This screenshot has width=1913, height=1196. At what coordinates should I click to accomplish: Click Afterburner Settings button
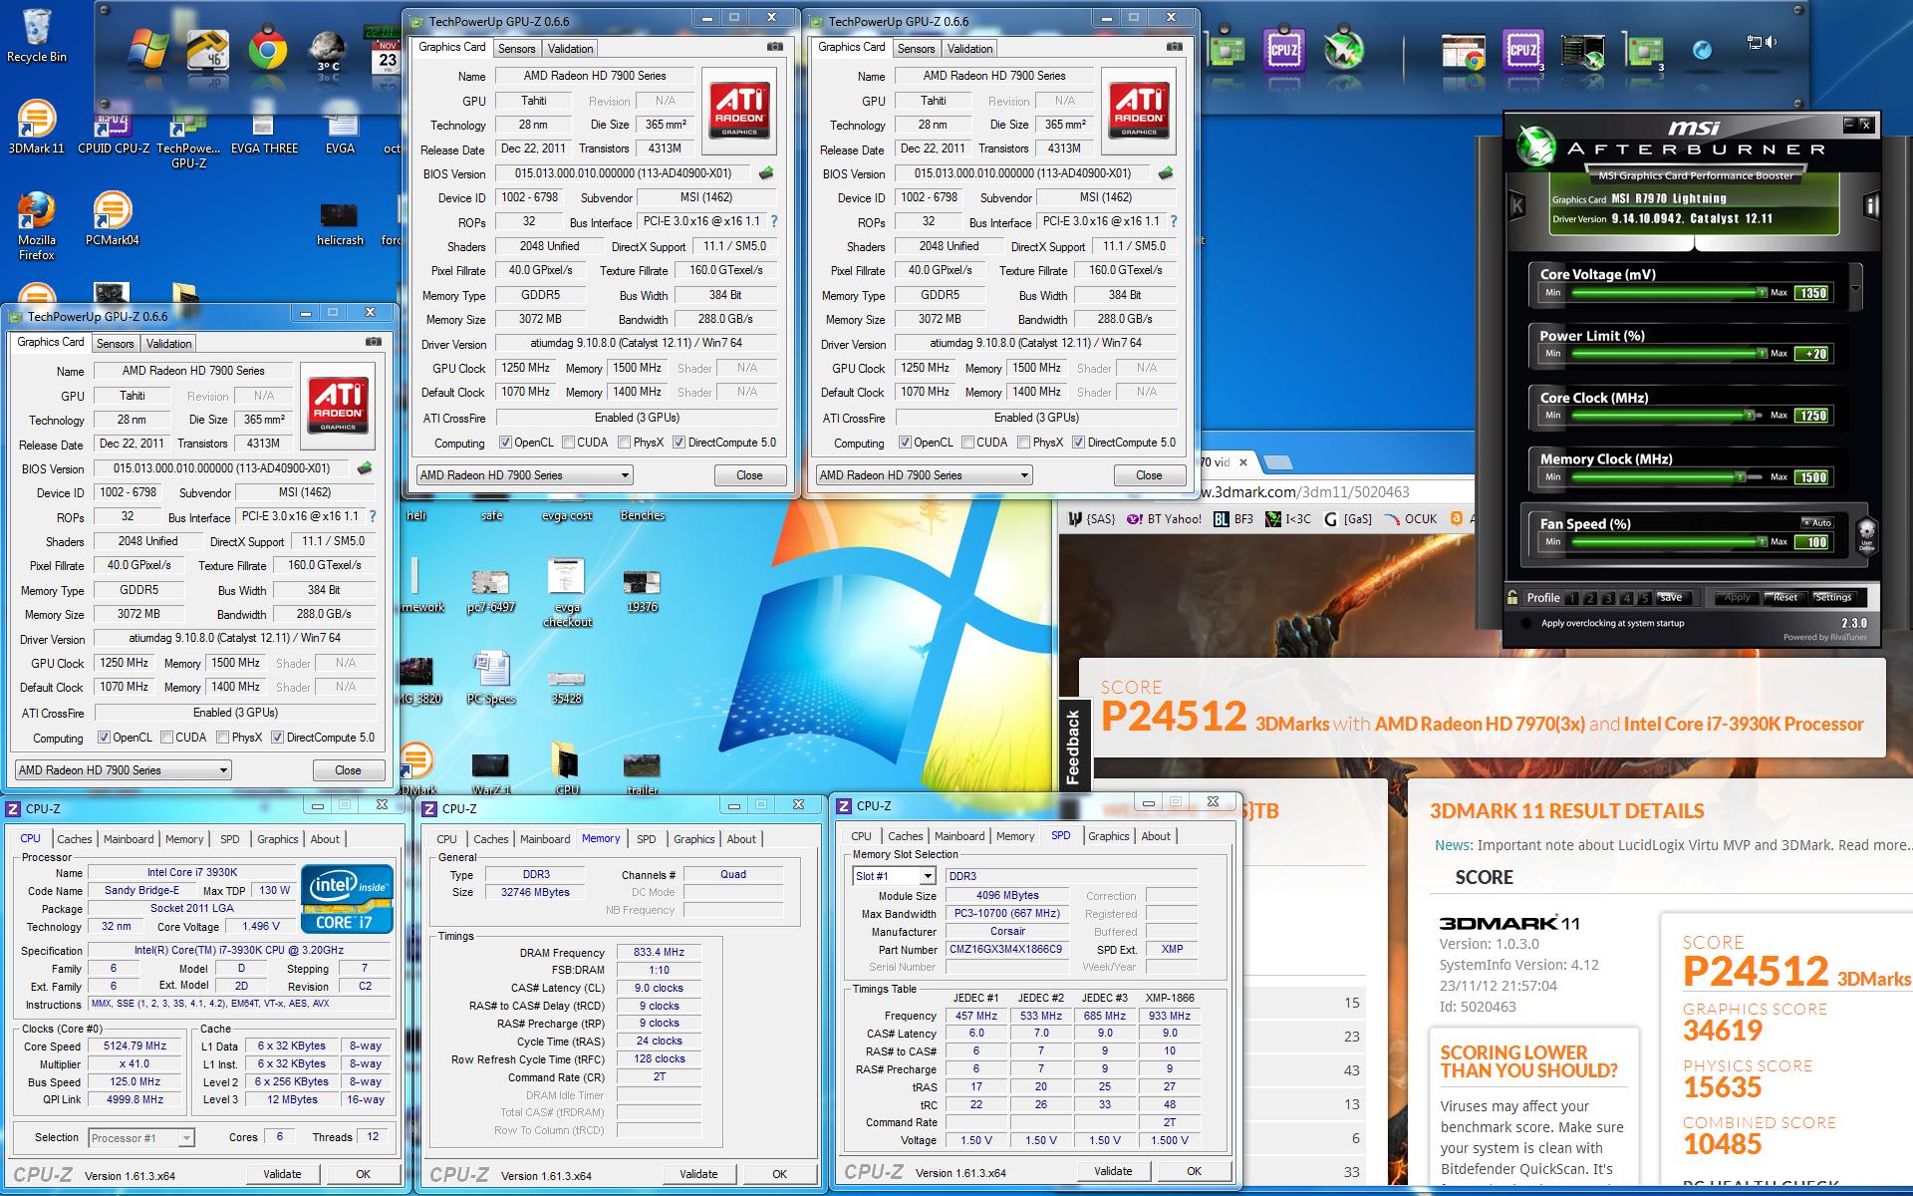[x=1832, y=597]
